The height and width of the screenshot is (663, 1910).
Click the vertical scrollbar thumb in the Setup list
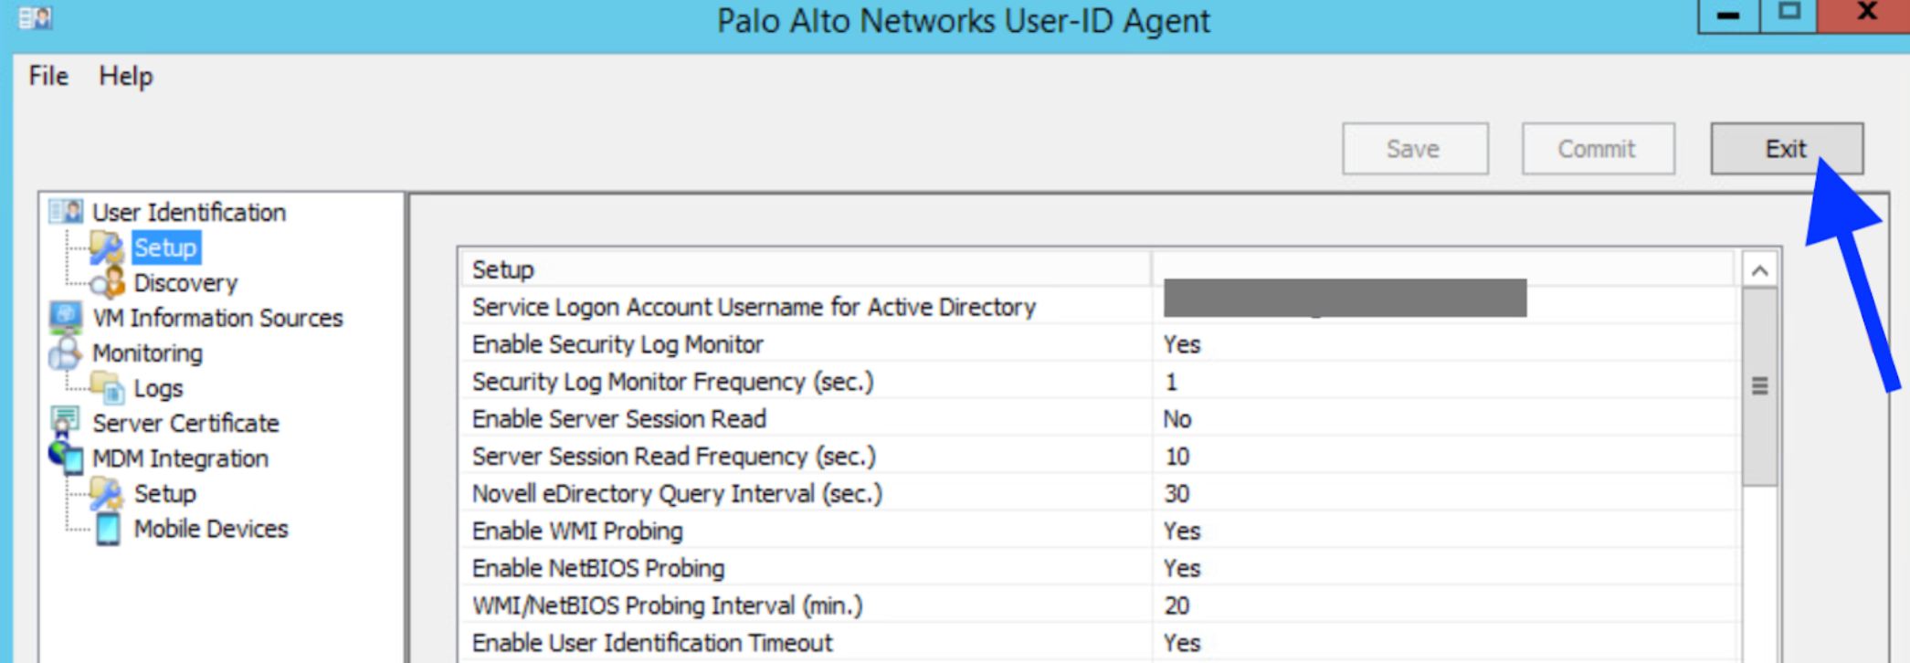[x=1759, y=386]
